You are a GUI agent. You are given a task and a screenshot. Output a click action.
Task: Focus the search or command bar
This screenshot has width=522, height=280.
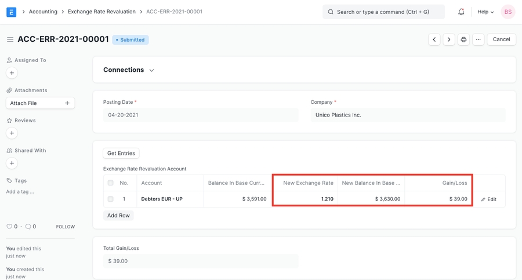(383, 12)
